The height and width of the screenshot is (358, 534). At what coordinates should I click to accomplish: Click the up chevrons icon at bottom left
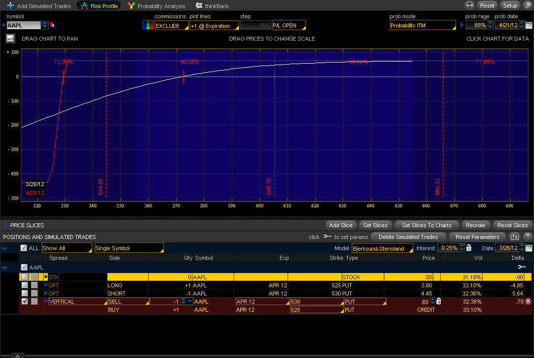click(17, 355)
